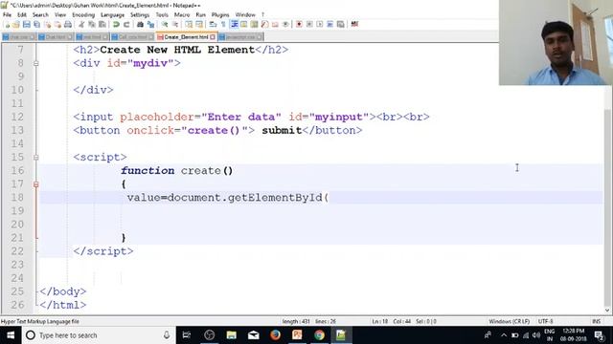Save the current file with the Save icon
The height and width of the screenshot is (344, 613).
point(26,25)
